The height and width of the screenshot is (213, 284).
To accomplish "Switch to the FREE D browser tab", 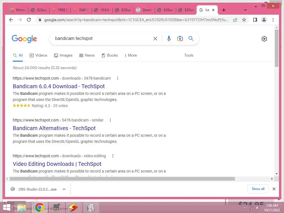I will click(60, 10).
